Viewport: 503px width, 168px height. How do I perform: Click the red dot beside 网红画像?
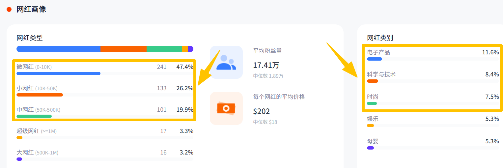pyautogui.click(x=9, y=10)
